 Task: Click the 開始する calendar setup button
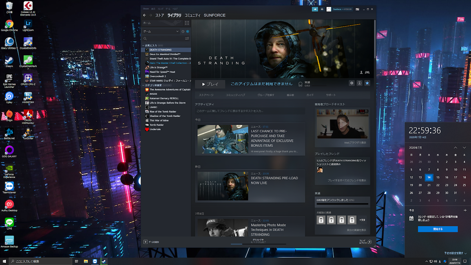[x=438, y=229]
